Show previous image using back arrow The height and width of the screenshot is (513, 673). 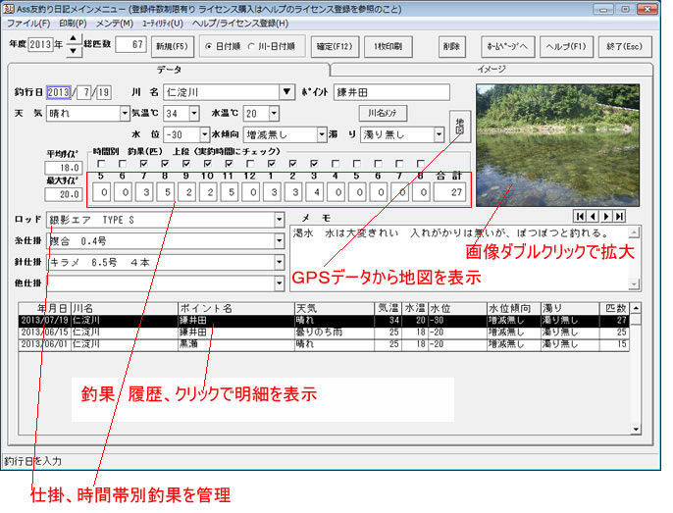595,216
